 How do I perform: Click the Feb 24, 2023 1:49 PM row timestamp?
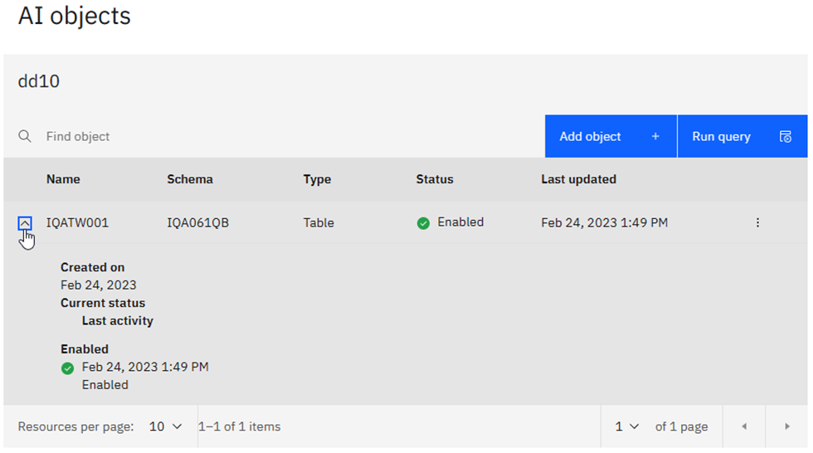pyautogui.click(x=604, y=222)
